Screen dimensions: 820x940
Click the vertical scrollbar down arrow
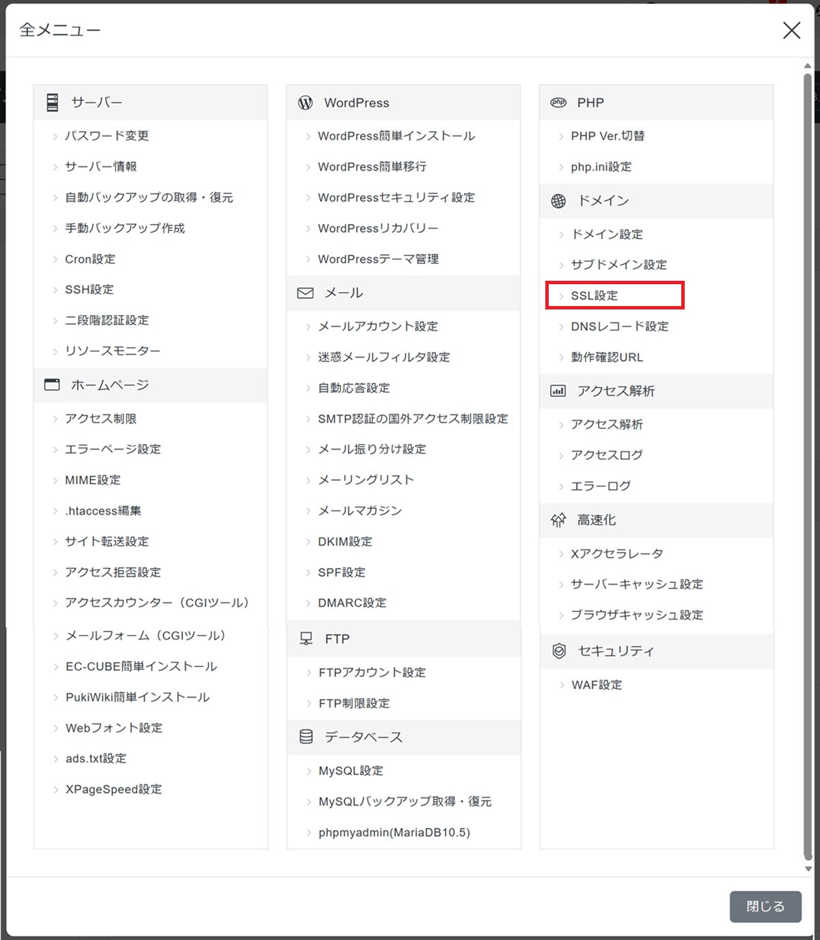[x=808, y=869]
